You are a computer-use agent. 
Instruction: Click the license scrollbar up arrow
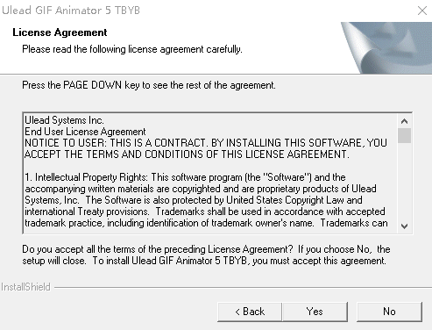[x=405, y=121]
